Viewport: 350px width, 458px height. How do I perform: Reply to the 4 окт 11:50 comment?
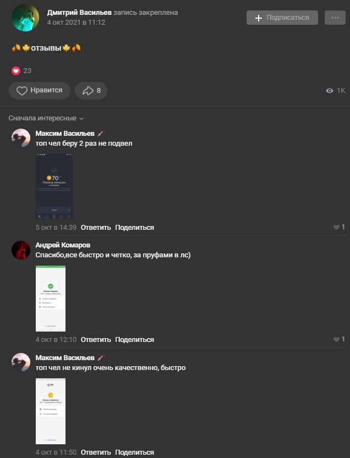tap(96, 452)
